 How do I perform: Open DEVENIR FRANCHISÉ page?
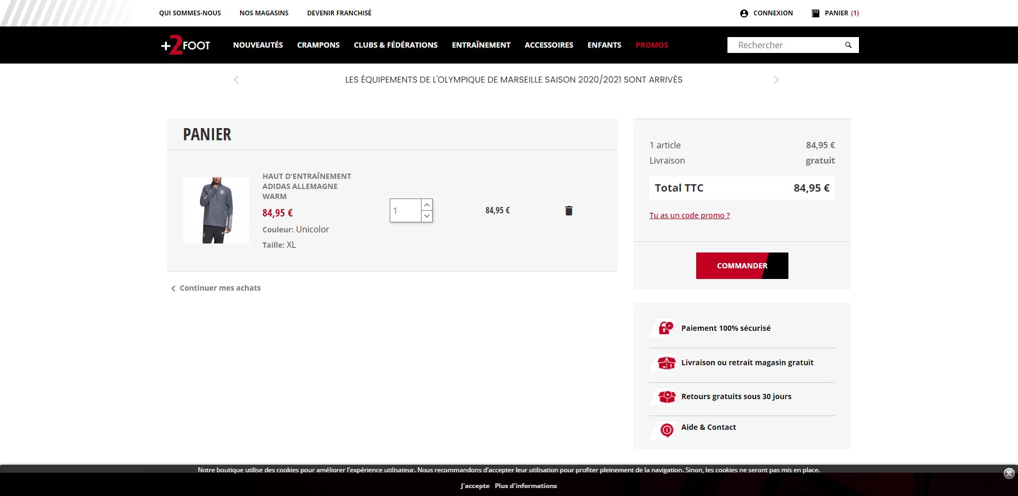click(x=339, y=13)
